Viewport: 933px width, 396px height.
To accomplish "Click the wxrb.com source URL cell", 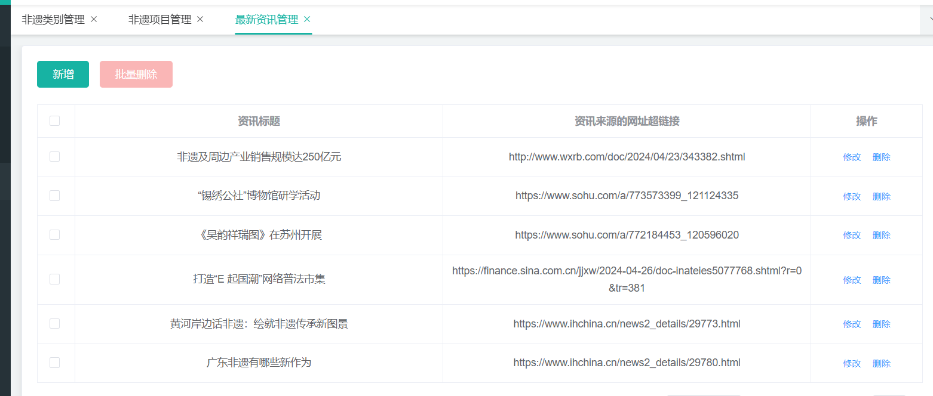I will (x=627, y=157).
